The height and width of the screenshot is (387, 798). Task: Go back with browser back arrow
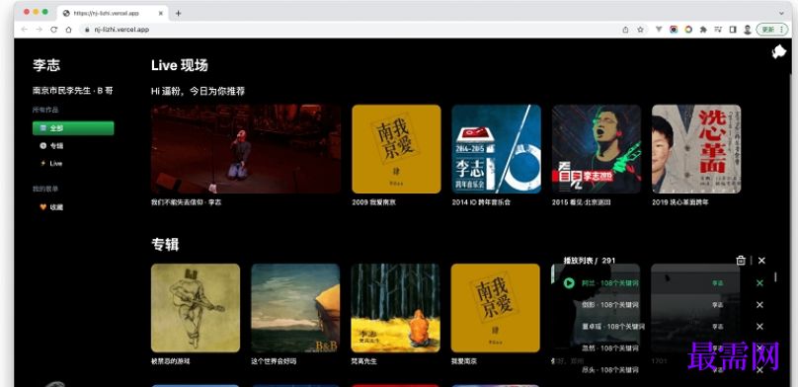click(x=24, y=30)
